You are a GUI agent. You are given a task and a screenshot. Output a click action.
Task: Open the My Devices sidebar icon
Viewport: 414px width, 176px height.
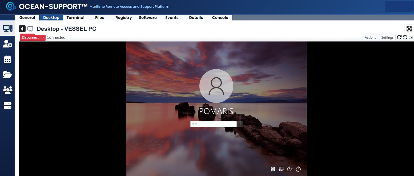[8, 28]
